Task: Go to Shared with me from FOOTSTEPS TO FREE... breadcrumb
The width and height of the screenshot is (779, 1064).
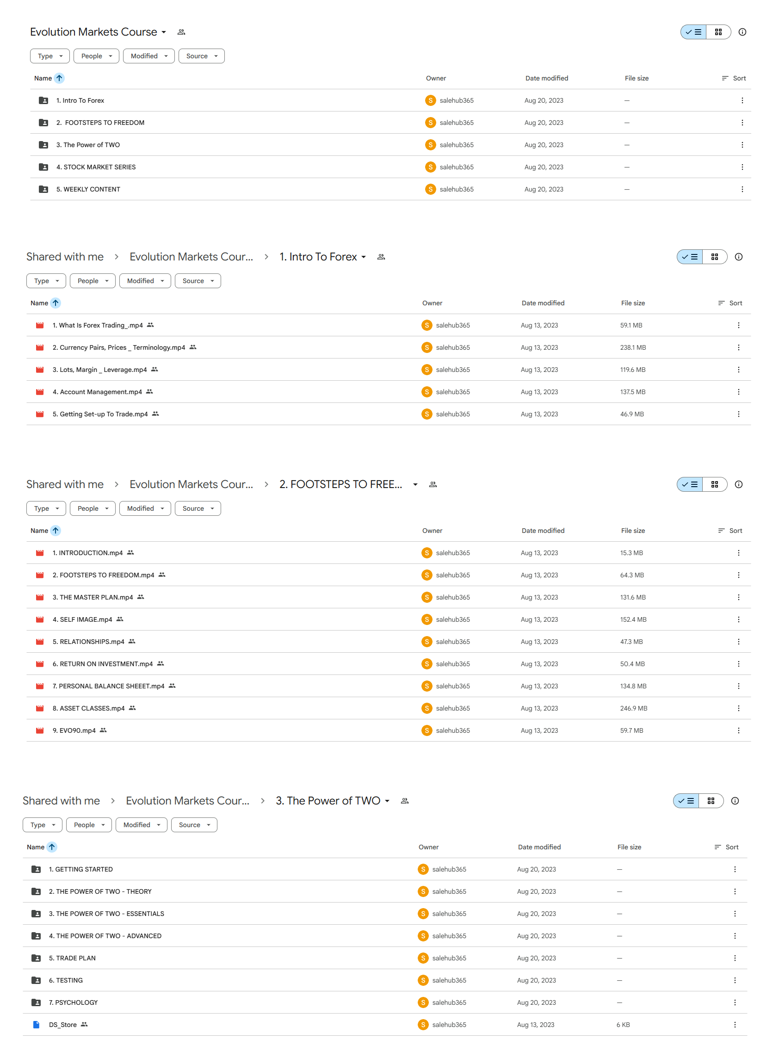Action: 65,484
